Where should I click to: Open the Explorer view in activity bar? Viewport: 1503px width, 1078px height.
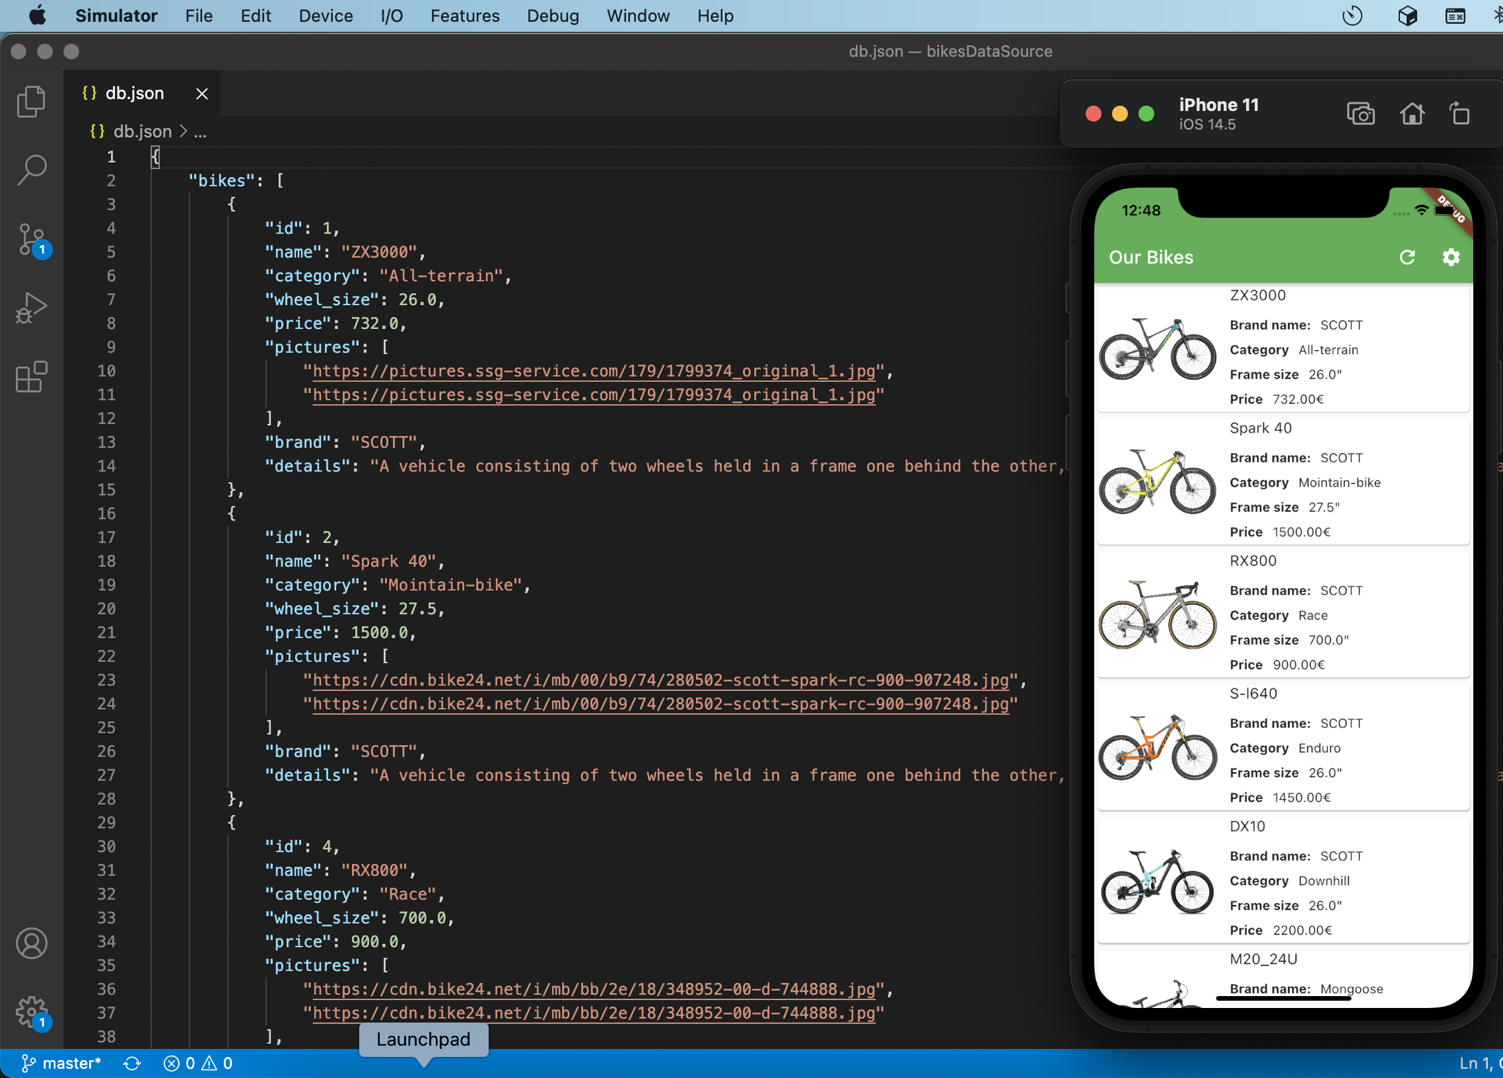click(x=31, y=101)
